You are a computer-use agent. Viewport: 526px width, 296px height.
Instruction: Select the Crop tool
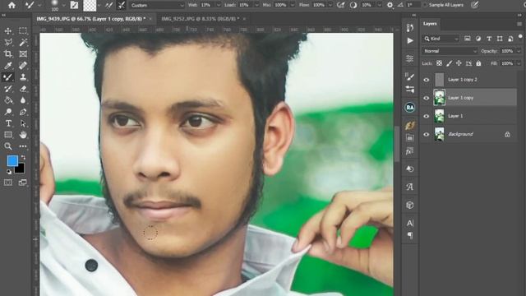(8, 53)
